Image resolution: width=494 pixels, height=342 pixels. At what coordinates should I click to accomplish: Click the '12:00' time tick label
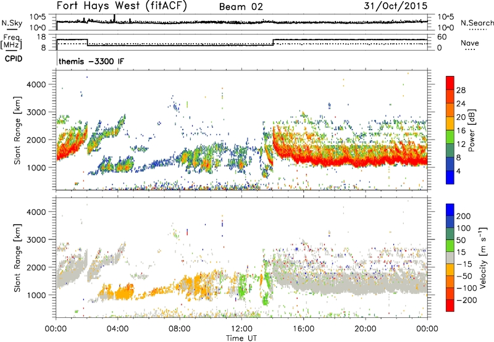[x=241, y=329]
